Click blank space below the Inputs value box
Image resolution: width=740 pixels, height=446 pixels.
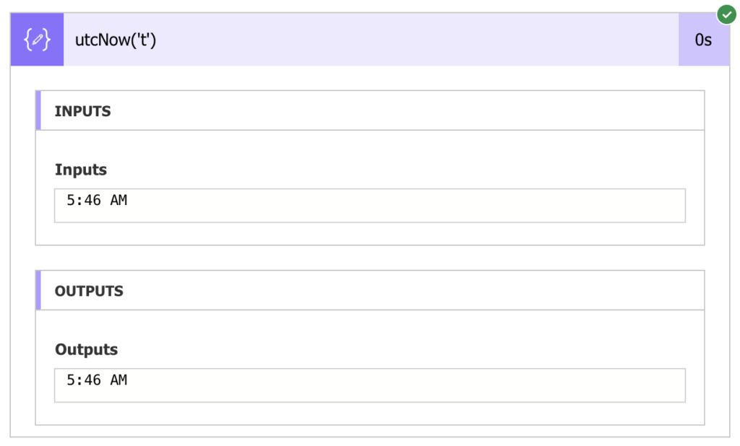369,234
